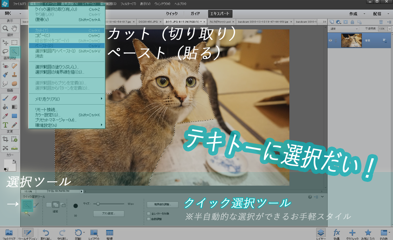Enable 全レイヤーを対象 checkbox
This screenshot has height=240, width=393.
148,213
